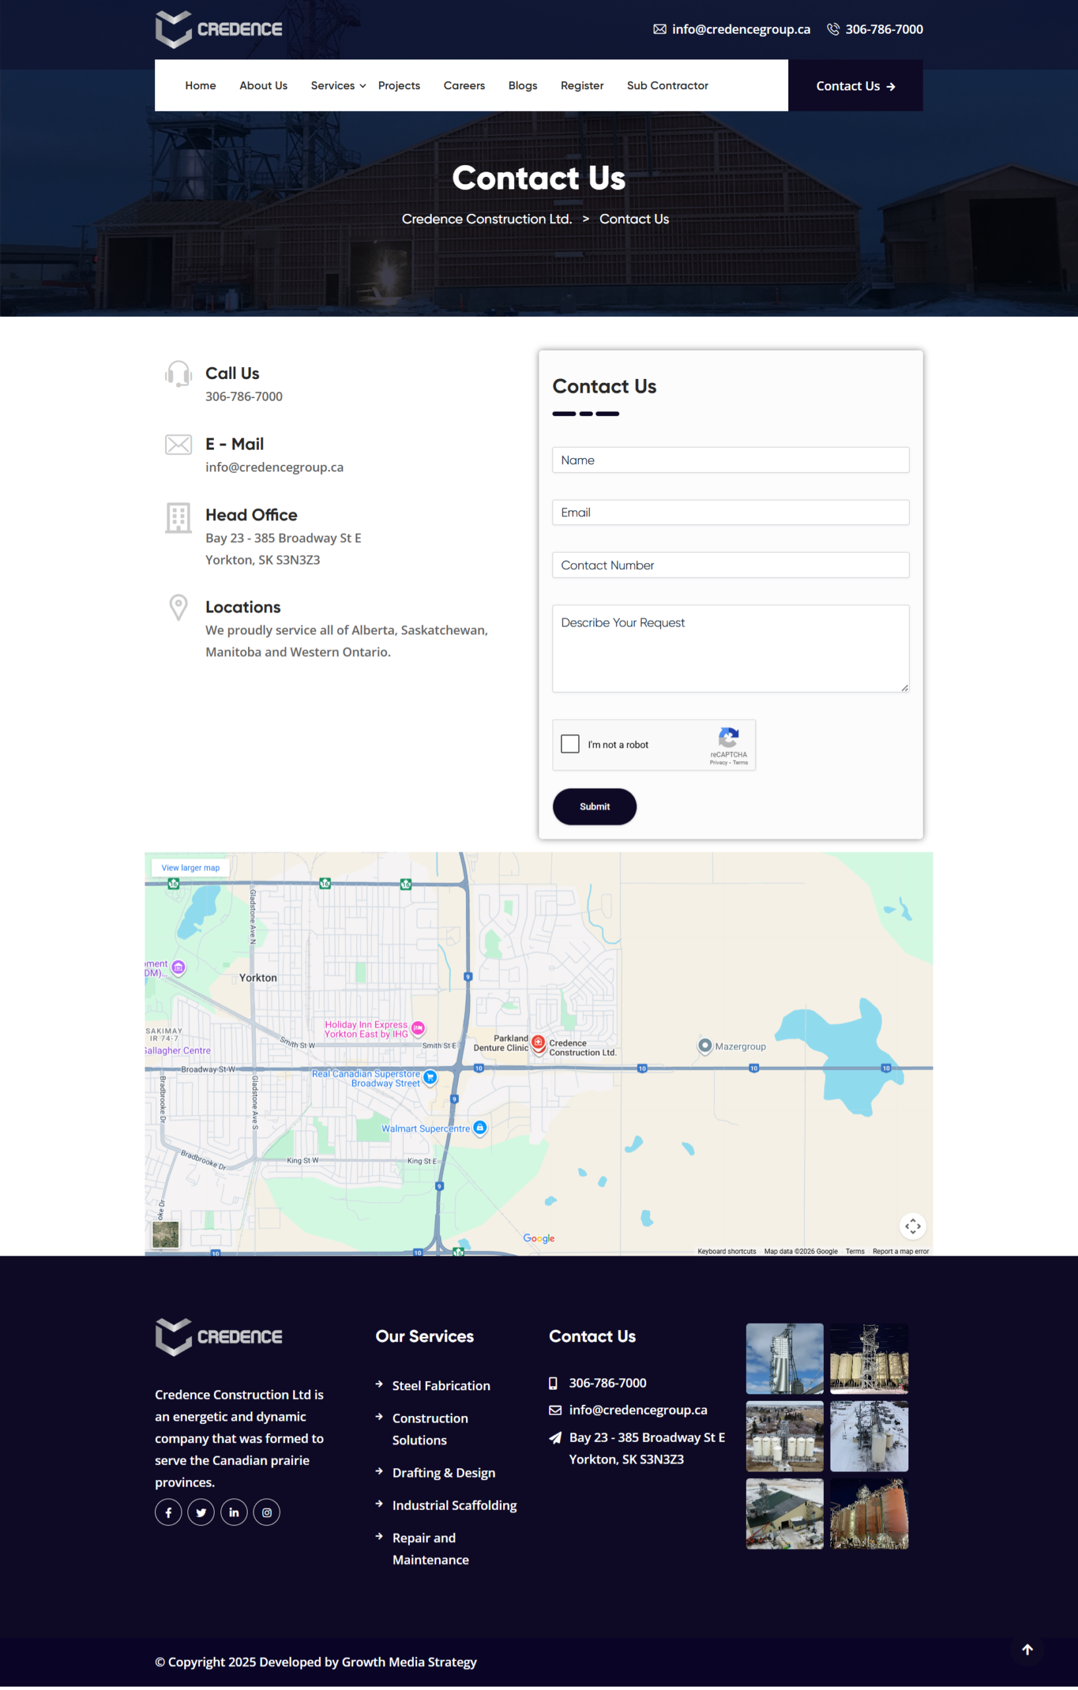Go to the Careers page

(464, 86)
